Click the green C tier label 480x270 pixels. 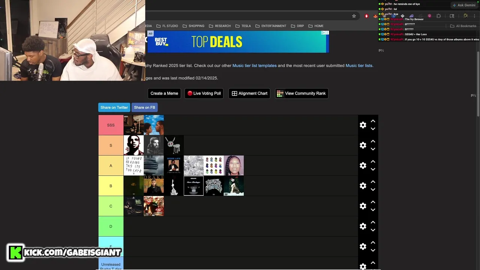[111, 206]
